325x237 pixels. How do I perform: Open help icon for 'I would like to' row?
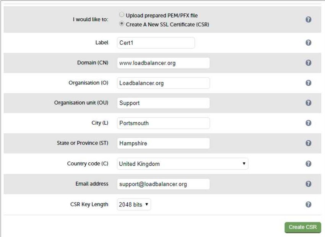tap(308, 20)
